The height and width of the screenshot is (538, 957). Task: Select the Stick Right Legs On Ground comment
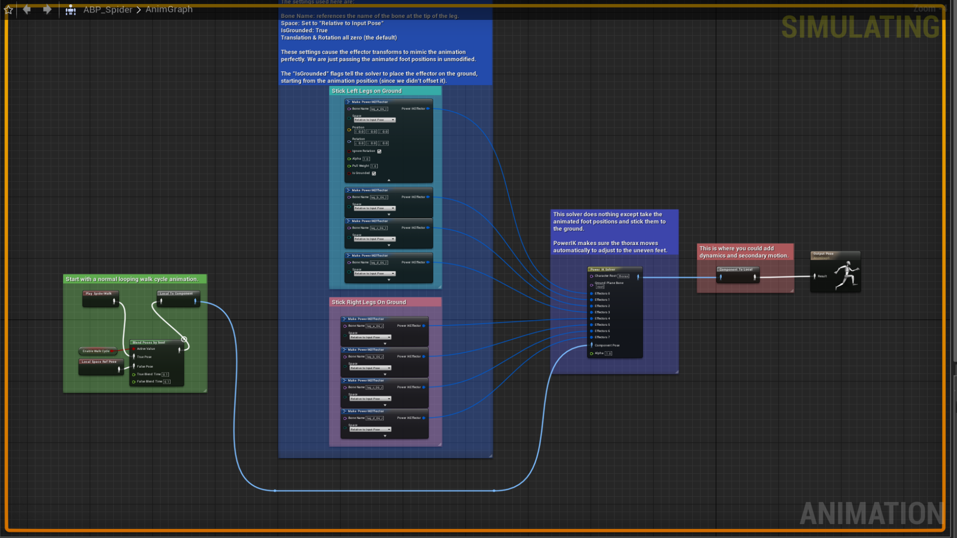point(369,302)
